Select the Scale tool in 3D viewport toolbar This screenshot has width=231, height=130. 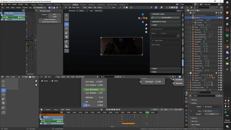coord(66,33)
